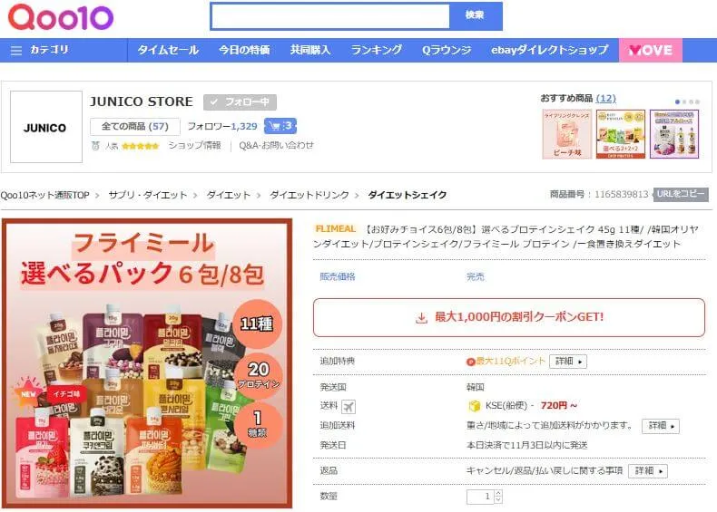Click the airplane shipping icon next to 送料

[x=349, y=406]
